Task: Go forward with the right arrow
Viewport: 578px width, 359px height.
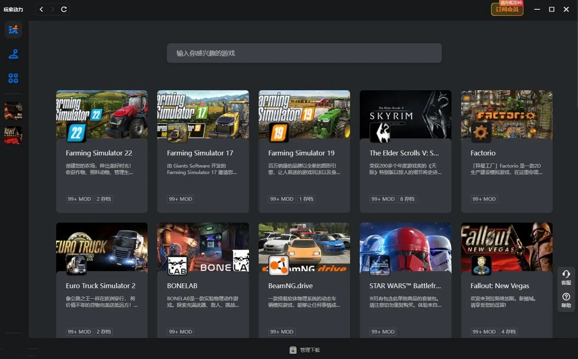Action: click(52, 9)
